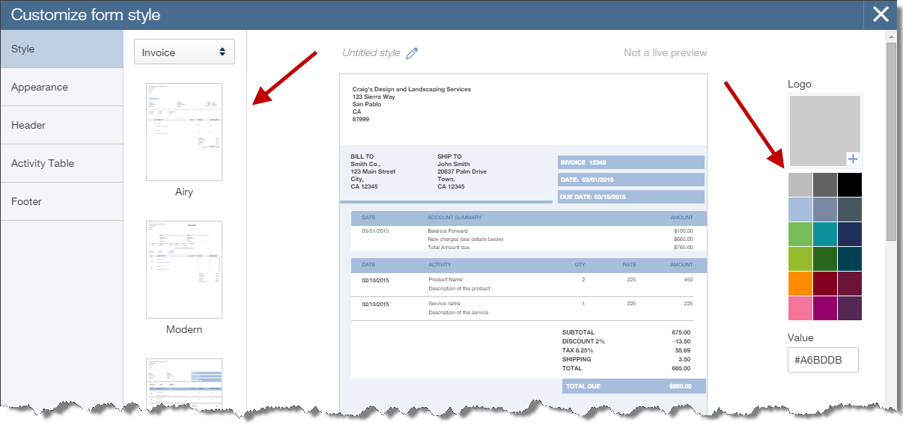Click the gray Logo placeholder box

824,130
